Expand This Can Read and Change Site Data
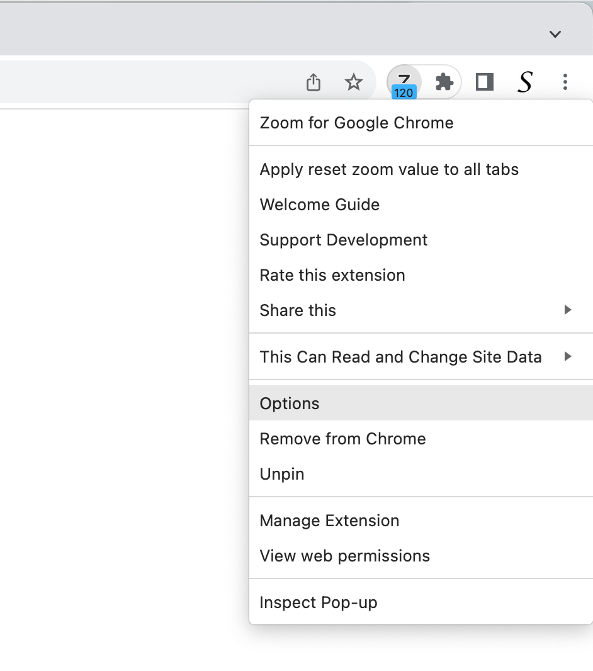Viewport: 593px width, 671px height. 401,356
